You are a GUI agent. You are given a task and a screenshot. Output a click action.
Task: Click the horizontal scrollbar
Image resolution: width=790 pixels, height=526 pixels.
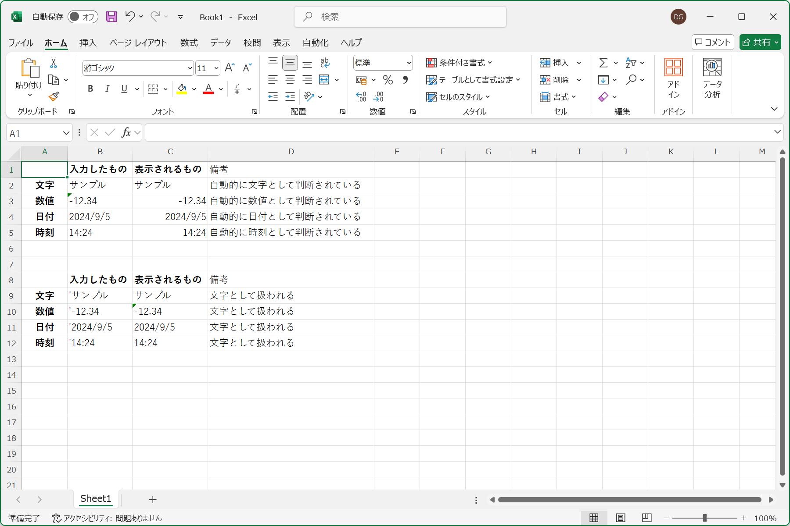pos(630,500)
